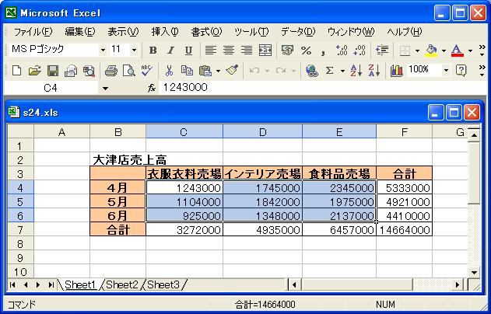This screenshot has width=491, height=314.
Task: Click the formula bar containing 1243000
Action: point(322,88)
